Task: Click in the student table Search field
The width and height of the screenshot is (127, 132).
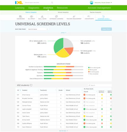Action: [x=100, y=85]
